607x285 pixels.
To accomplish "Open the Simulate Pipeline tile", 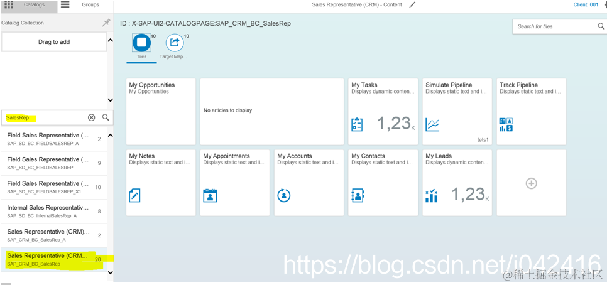I will pyautogui.click(x=457, y=112).
